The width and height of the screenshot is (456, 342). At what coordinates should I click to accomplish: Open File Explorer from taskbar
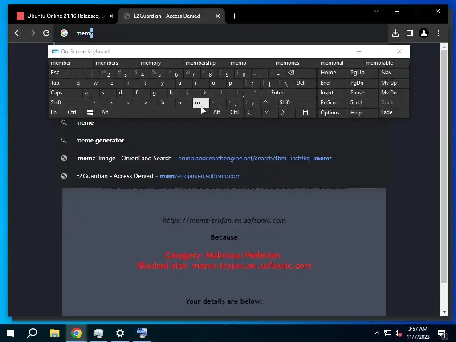point(54,333)
